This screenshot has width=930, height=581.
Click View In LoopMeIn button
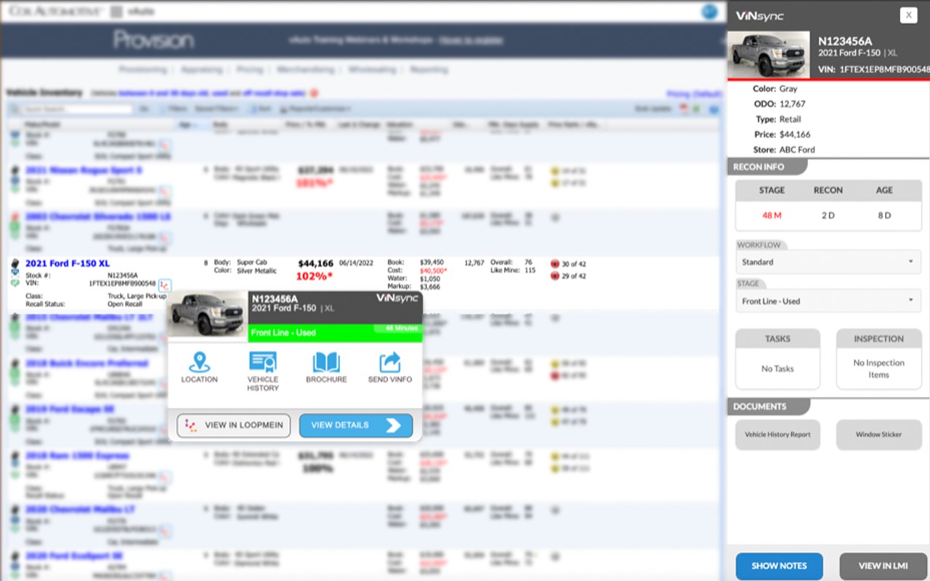click(x=234, y=426)
